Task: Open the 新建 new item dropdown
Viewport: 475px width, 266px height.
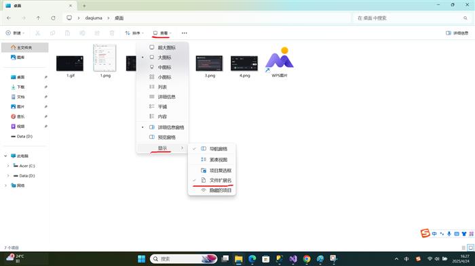Action: click(15, 33)
